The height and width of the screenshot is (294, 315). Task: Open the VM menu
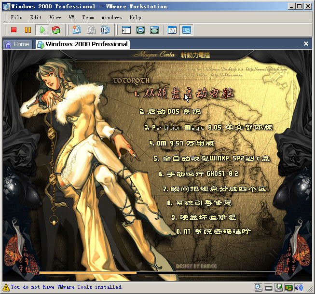coord(72,18)
